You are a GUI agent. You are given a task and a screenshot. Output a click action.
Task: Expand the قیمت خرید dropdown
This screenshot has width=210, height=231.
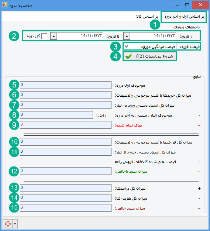click(x=126, y=47)
